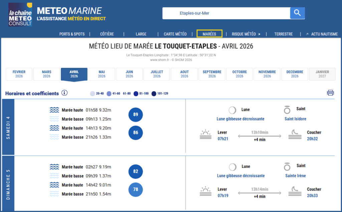Click the sunset icon for Dimanche 5
The height and width of the screenshot is (212, 342).
click(x=294, y=191)
